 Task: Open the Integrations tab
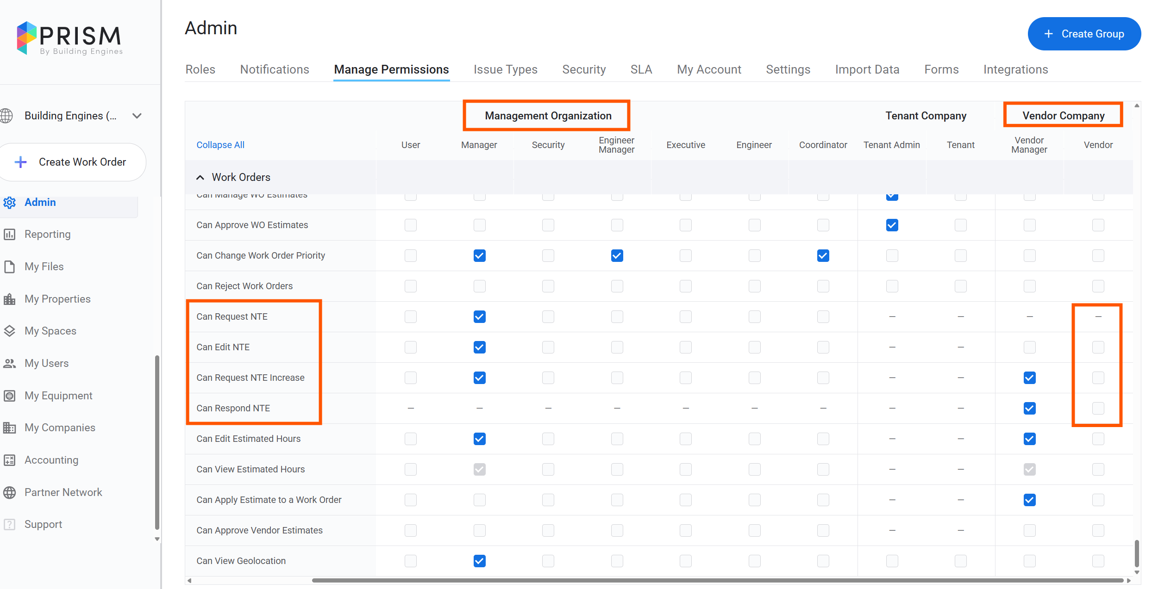pos(1015,69)
